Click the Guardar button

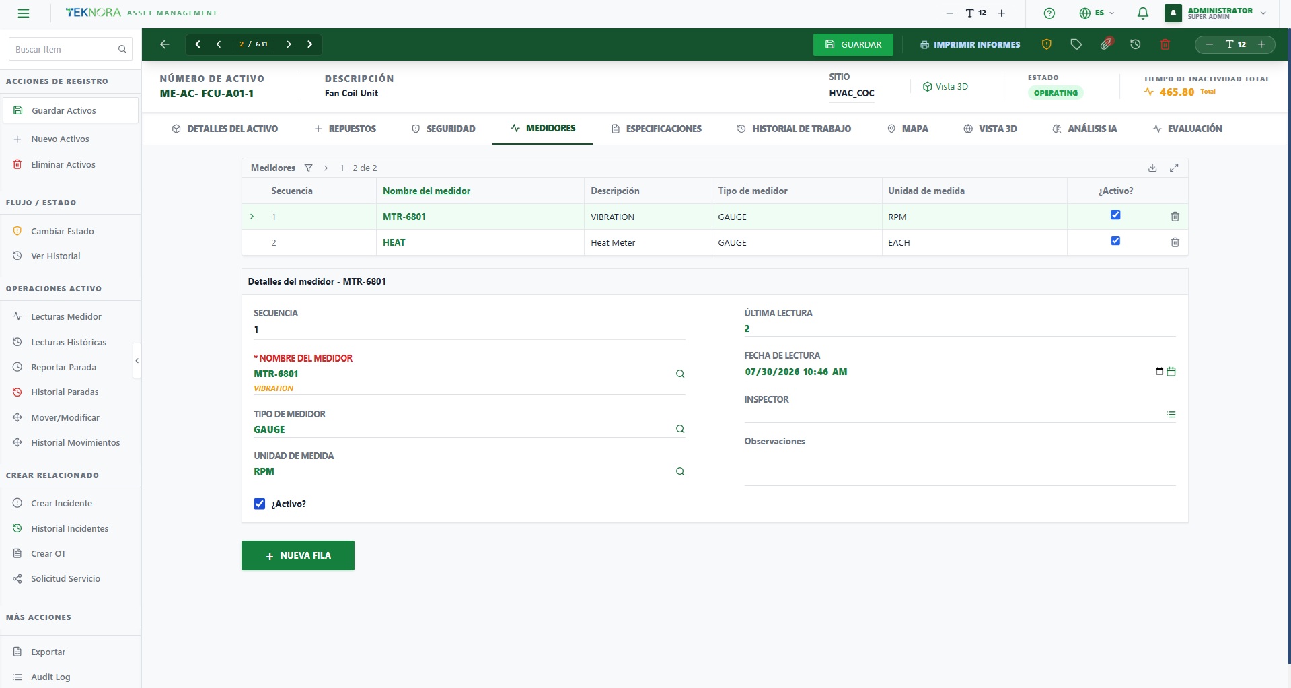(x=853, y=44)
